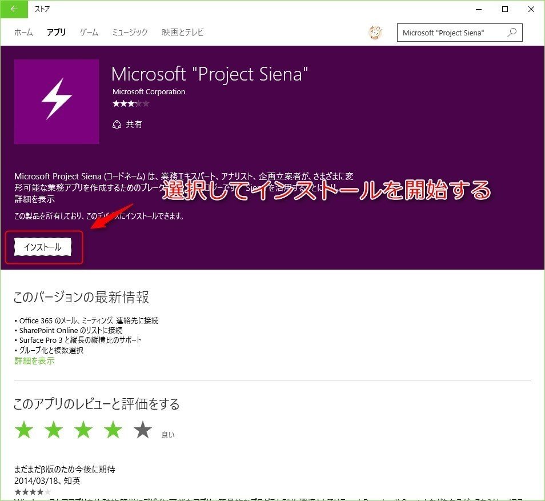The image size is (545, 501).
Task: Open the ゲーム tab
Action: pos(89,33)
